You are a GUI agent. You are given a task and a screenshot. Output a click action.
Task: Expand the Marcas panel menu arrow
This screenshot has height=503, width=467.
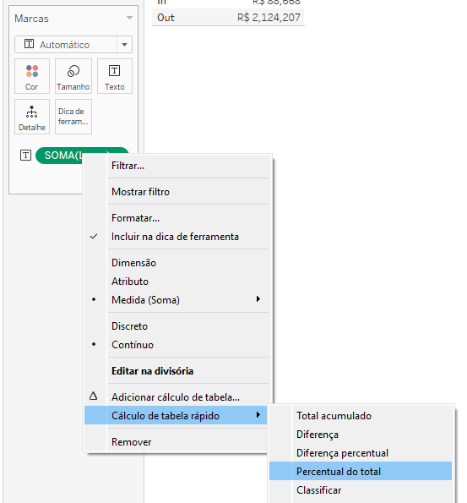(129, 18)
